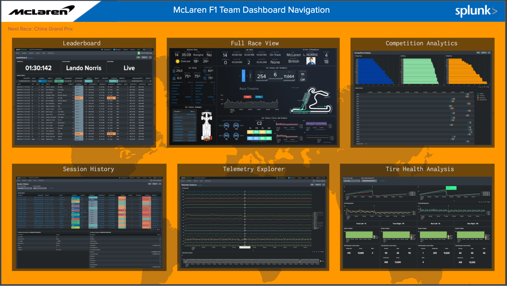
Task: Click the On Track driver status
Action: tap(275, 55)
